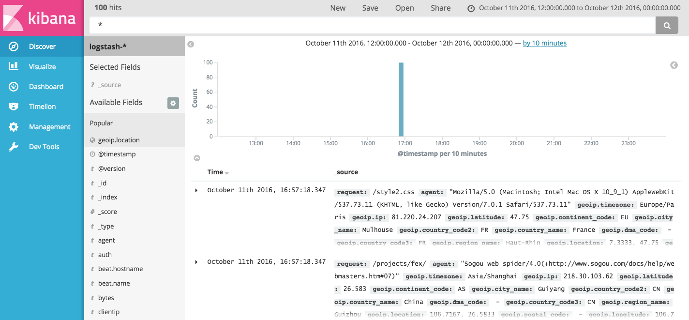Open Management settings
Screen dimensions: 689x320
[x=49, y=126]
